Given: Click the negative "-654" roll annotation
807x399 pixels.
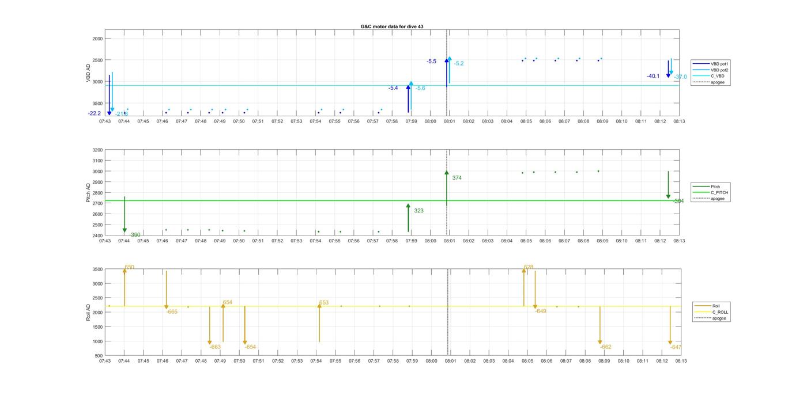Looking at the screenshot, I should pyautogui.click(x=250, y=347).
